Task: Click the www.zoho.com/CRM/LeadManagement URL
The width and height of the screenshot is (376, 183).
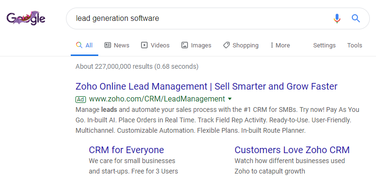Action: tap(157, 99)
